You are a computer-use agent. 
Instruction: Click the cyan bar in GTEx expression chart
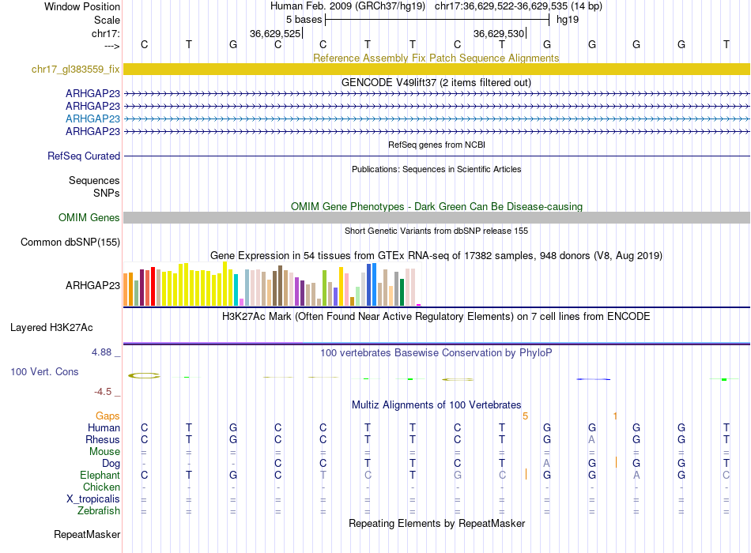236,290
